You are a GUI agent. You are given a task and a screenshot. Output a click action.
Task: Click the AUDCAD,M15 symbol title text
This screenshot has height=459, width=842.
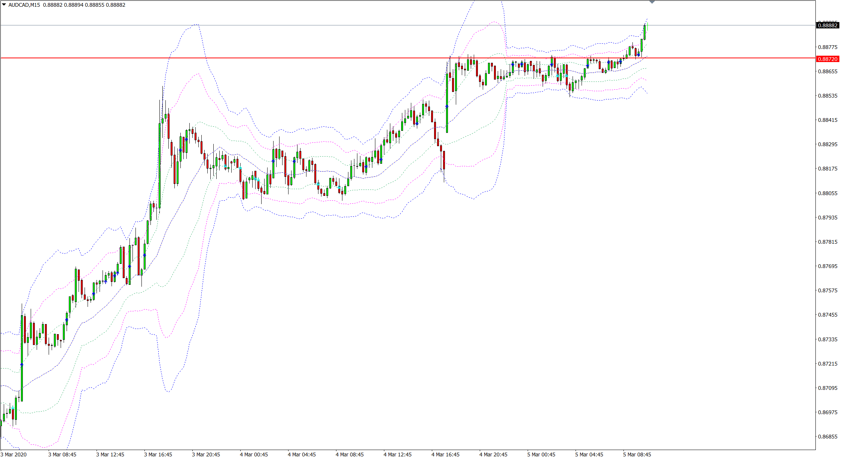tap(24, 5)
